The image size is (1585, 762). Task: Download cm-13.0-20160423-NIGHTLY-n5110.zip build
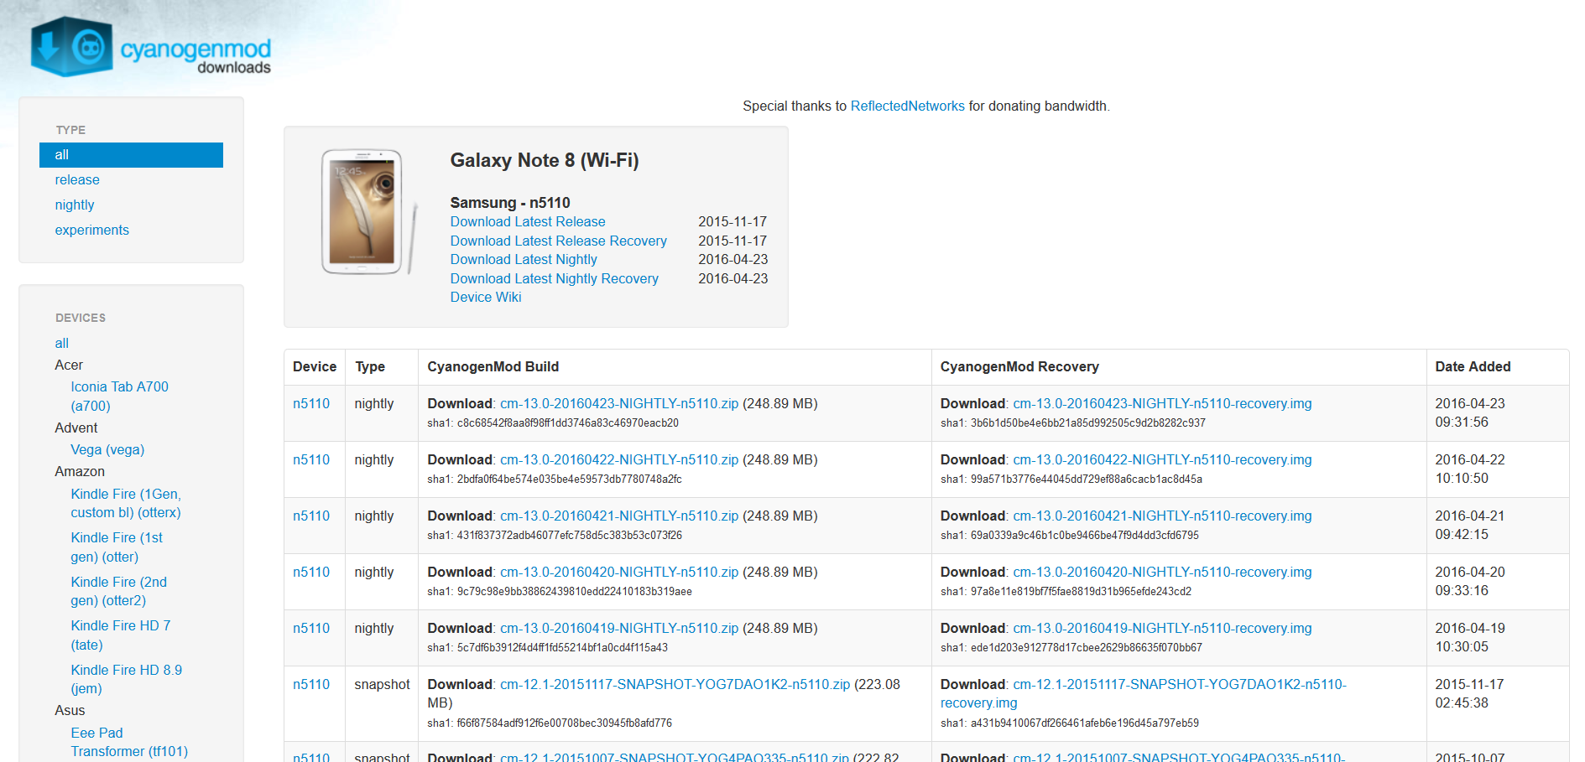619,404
